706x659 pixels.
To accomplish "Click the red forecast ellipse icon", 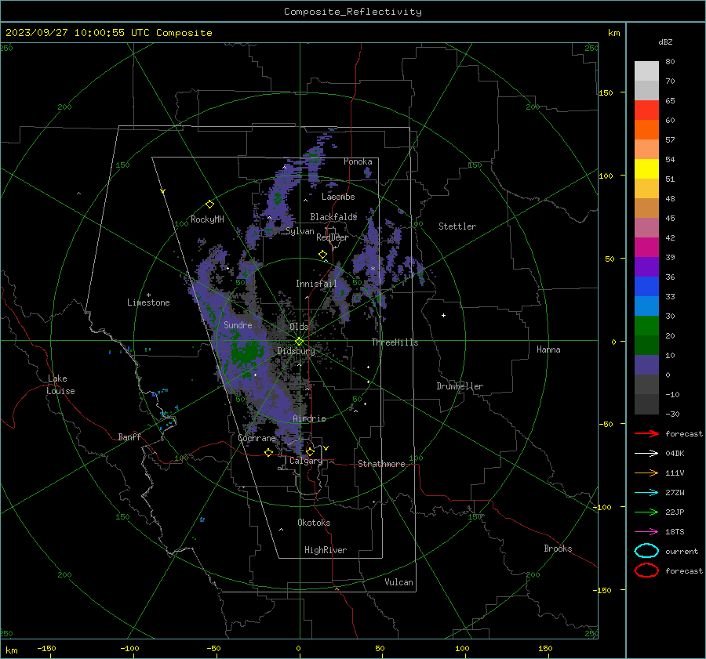I will tap(646, 570).
